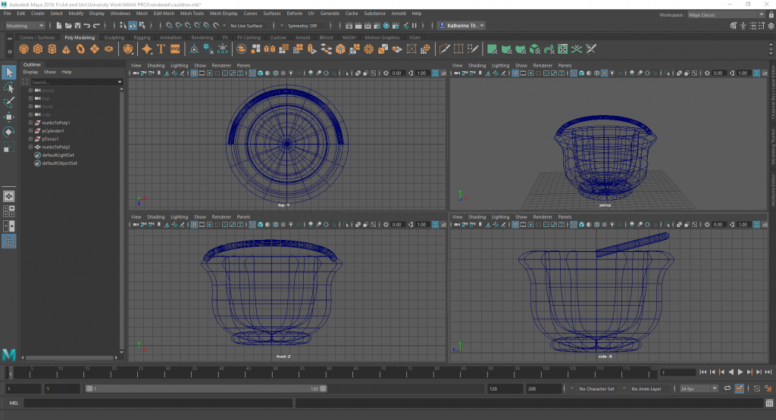776x420 pixels.
Task: Activate the Select tool arrow in toolbox
Action: [9, 73]
